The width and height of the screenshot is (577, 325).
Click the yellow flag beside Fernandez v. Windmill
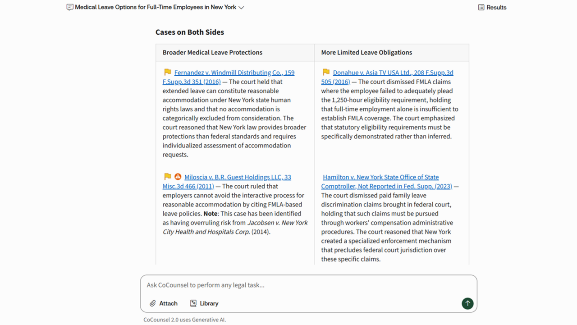tap(168, 72)
